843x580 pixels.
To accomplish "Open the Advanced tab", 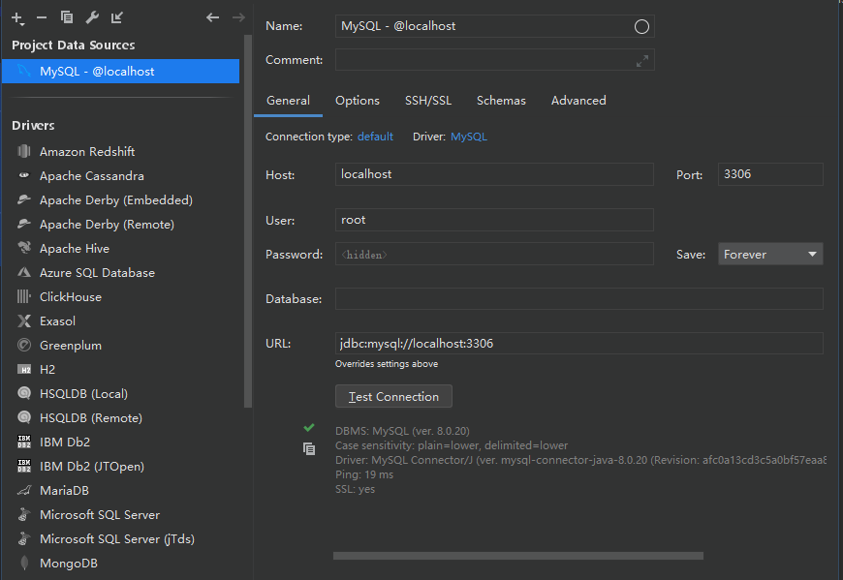I will coord(578,101).
